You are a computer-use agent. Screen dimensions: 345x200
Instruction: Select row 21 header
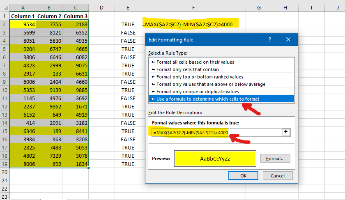(5, 180)
